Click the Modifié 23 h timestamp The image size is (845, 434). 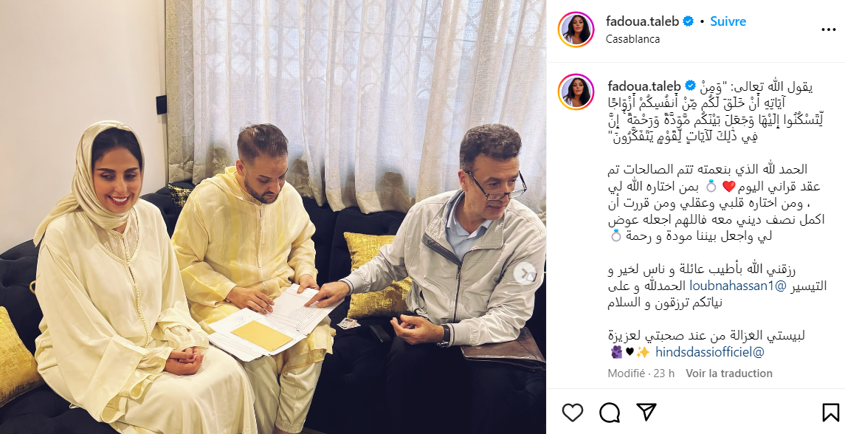click(641, 373)
